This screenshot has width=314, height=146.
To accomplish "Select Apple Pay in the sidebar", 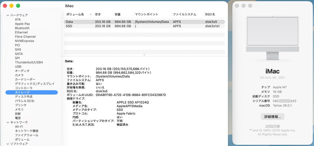I will 22,24.
